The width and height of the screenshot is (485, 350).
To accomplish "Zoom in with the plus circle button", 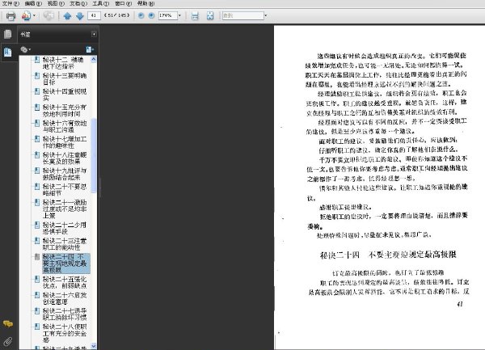I will 151,15.
